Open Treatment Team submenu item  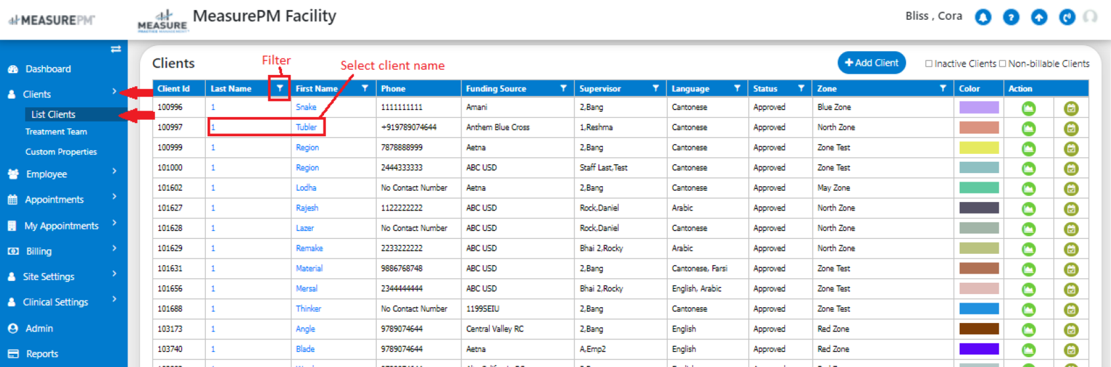(56, 132)
